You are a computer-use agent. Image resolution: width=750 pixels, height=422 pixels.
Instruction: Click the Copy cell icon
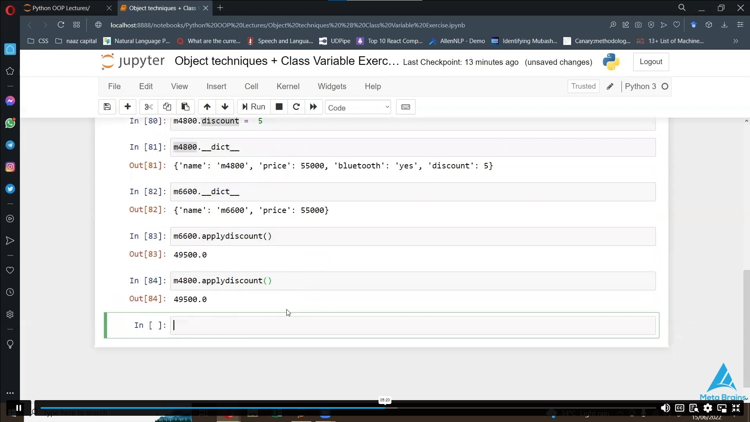coord(167,107)
